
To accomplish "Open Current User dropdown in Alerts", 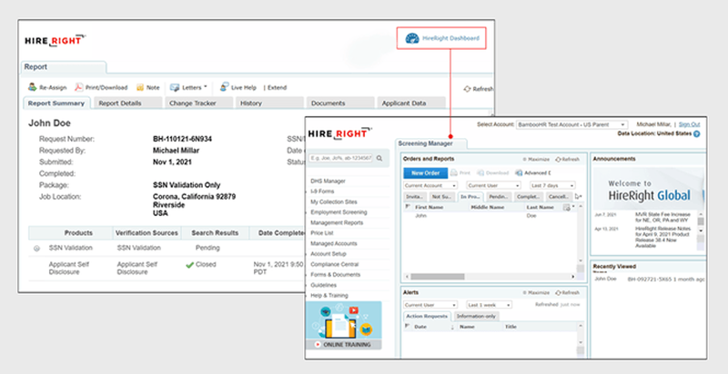I will point(430,305).
